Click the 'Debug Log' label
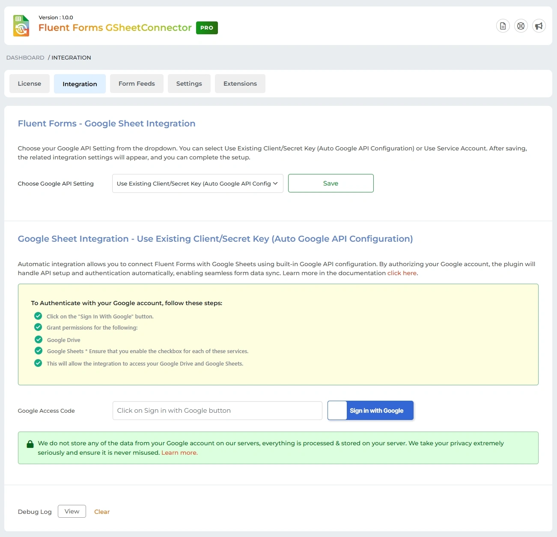 click(35, 512)
